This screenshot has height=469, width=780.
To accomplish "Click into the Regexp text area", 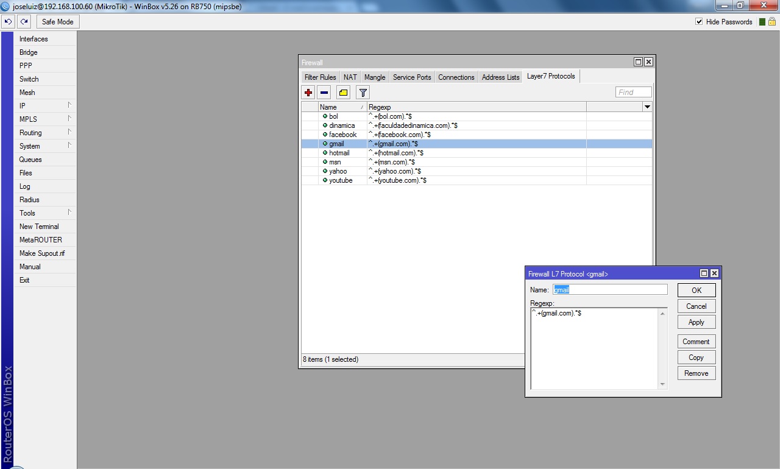I will (595, 348).
